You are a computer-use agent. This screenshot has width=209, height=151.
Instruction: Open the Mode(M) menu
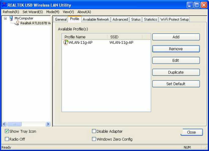point(53,12)
